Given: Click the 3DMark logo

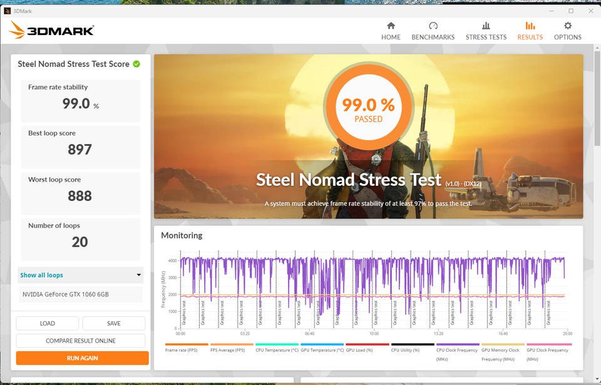Looking at the screenshot, I should click(51, 30).
